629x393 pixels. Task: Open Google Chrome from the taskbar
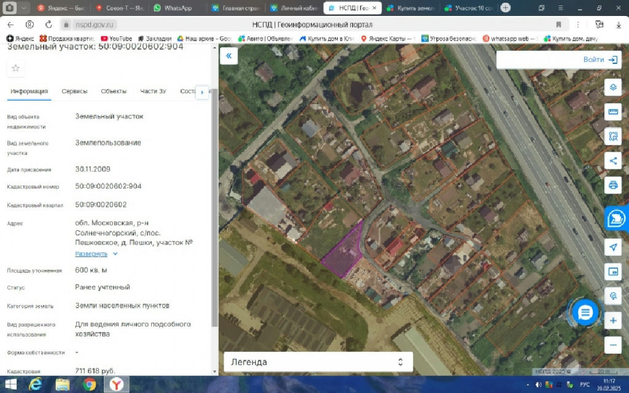point(89,385)
